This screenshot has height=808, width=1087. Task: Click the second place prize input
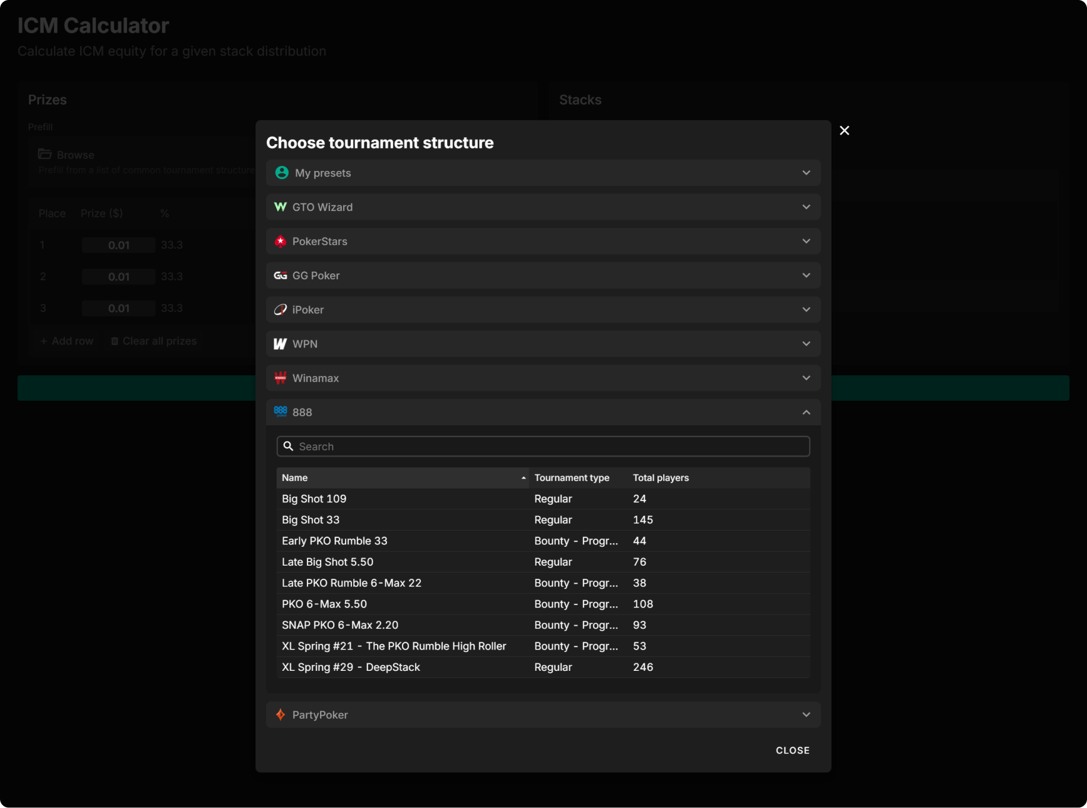pos(118,276)
